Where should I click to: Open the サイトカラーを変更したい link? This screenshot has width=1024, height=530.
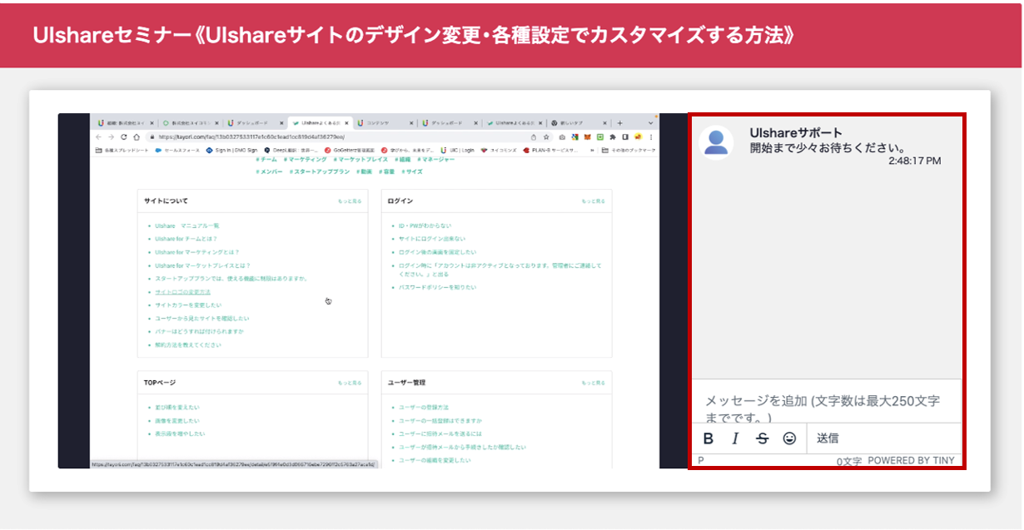tap(188, 305)
